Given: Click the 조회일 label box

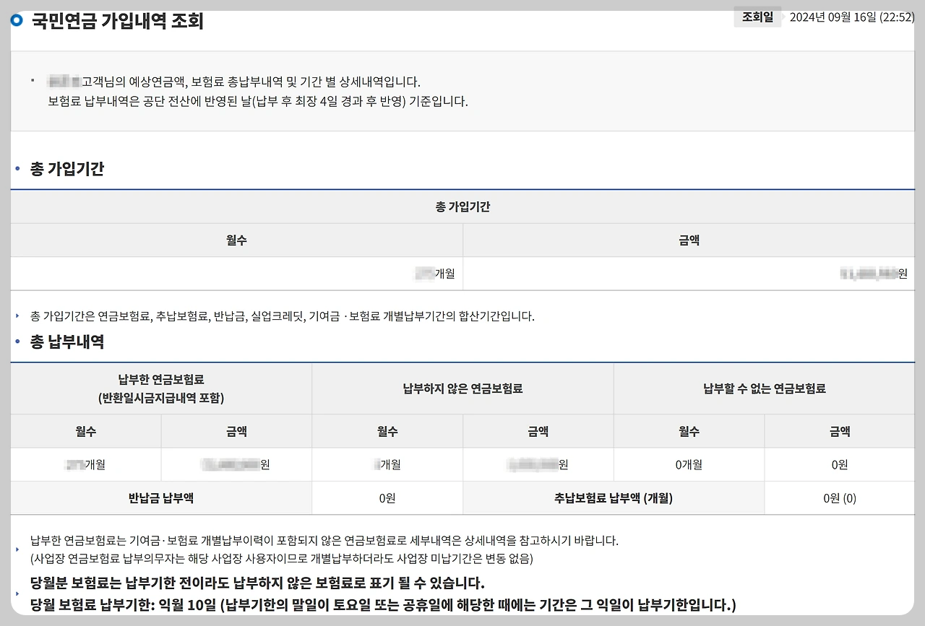Looking at the screenshot, I should coord(757,17).
